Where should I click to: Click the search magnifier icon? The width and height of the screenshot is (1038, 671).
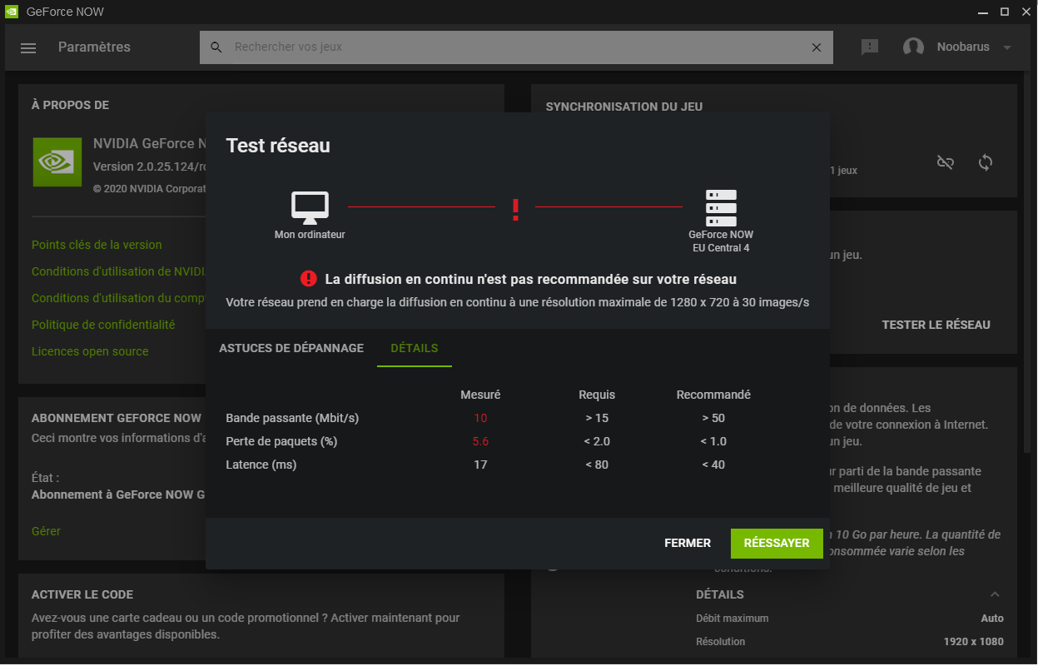click(x=216, y=47)
